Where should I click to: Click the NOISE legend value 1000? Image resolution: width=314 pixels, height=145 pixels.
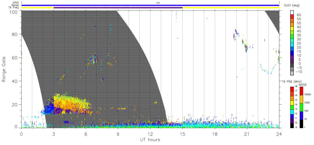(x=307, y=103)
